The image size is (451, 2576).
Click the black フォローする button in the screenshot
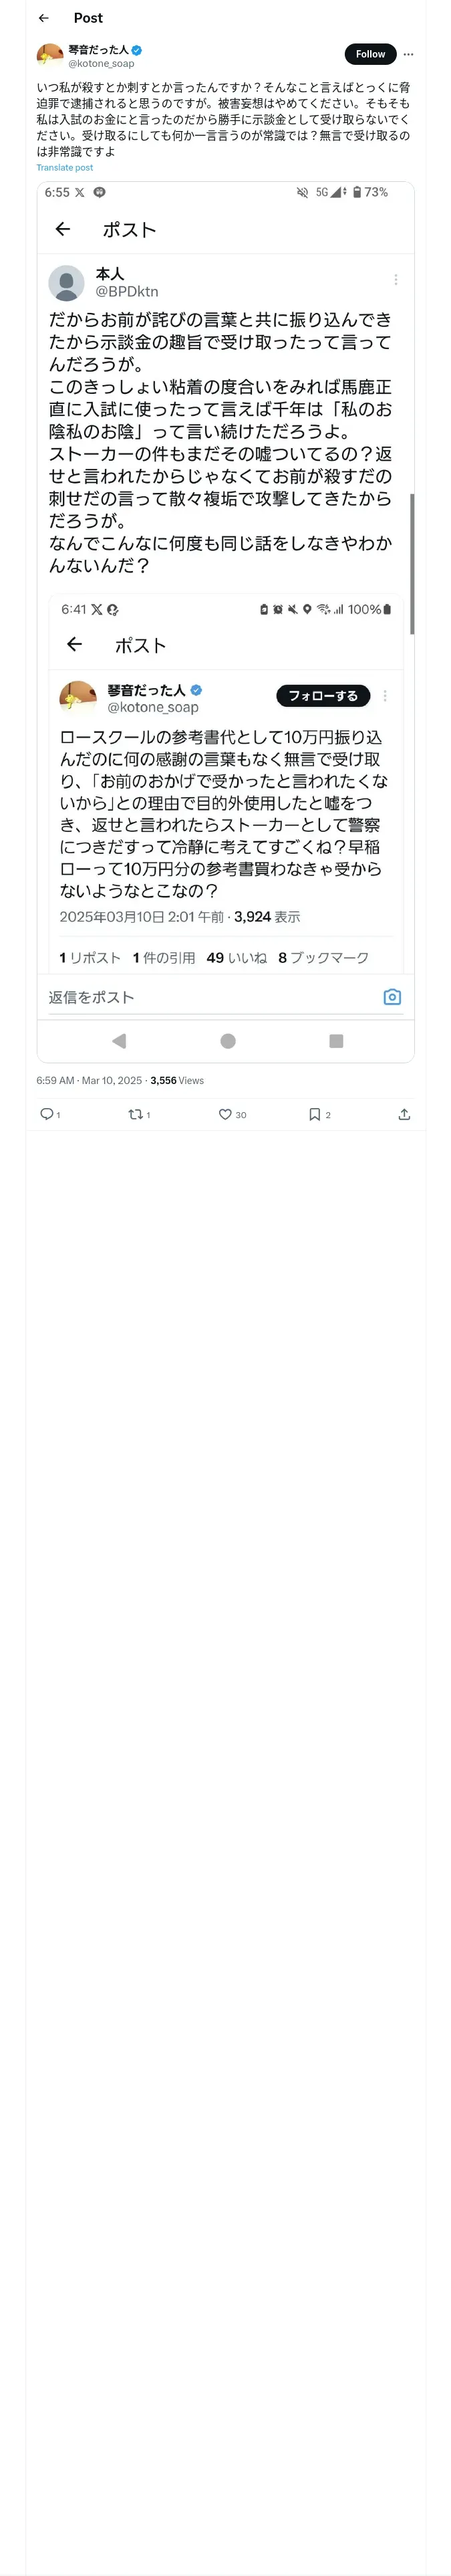(x=323, y=696)
